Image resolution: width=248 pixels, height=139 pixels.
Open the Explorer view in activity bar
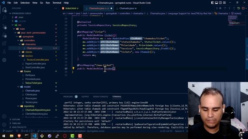[4, 10]
